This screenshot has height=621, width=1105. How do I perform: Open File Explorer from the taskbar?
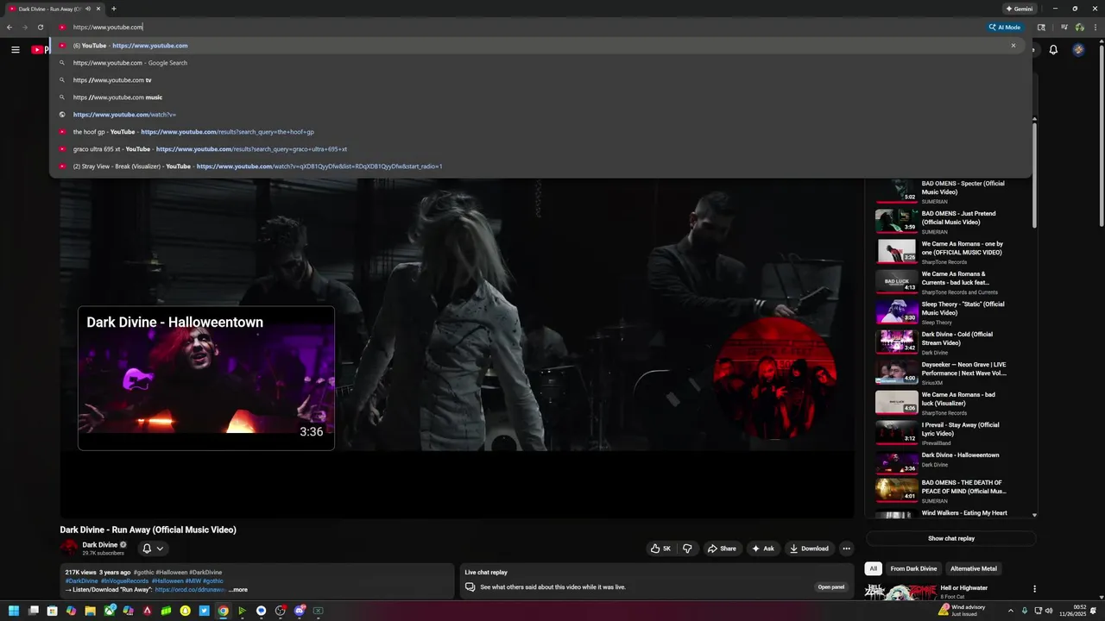point(90,611)
